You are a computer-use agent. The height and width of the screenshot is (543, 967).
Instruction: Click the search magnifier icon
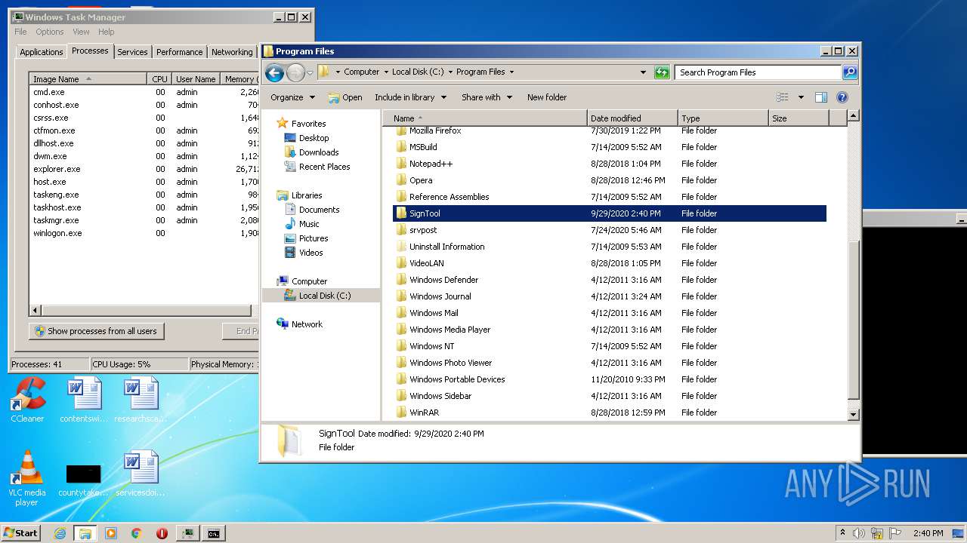[850, 72]
